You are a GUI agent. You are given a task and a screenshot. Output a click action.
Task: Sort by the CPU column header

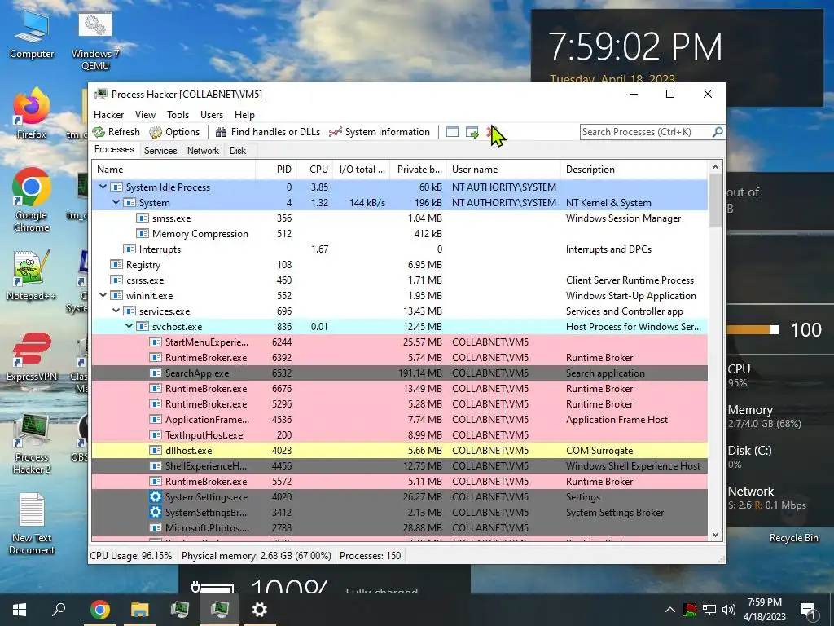pyautogui.click(x=315, y=170)
